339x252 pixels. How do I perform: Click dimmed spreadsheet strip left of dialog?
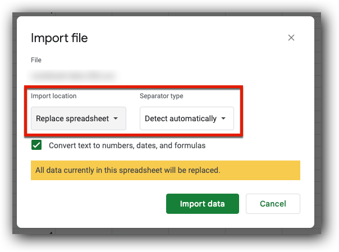[15, 123]
